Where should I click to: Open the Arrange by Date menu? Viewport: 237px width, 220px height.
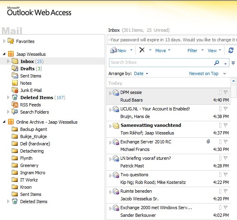(141, 73)
